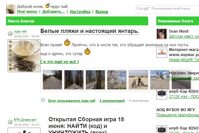Expand the post via и это ещё не всё
This screenshot has width=199, height=133.
pos(60,61)
